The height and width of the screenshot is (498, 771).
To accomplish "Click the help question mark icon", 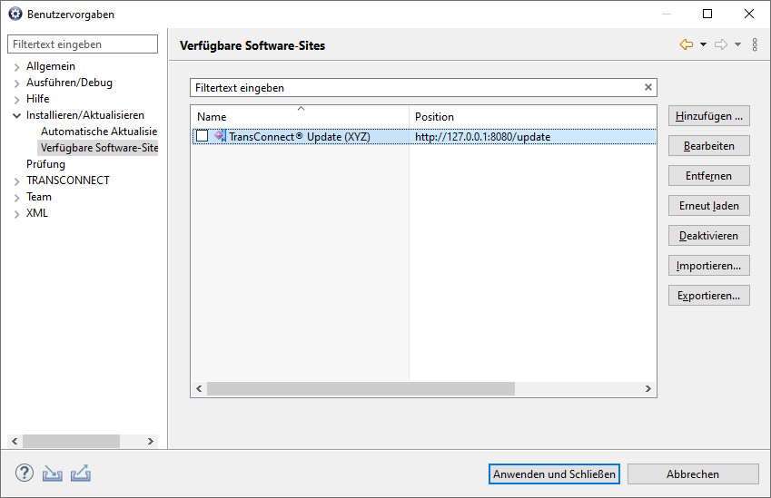I will 25,473.
